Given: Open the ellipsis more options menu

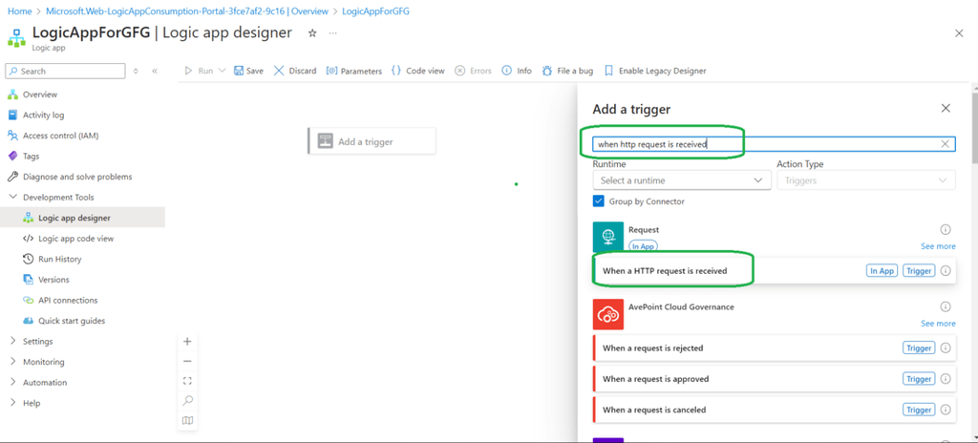Looking at the screenshot, I should click(333, 33).
